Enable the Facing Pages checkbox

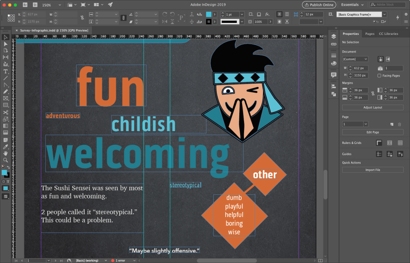point(379,76)
